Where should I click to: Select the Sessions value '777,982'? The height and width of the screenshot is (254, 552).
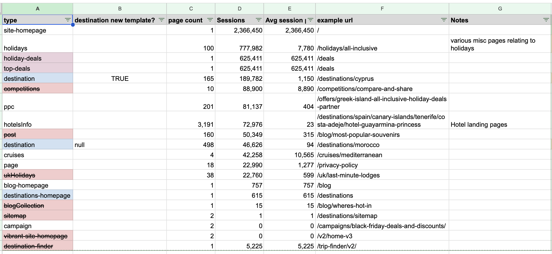pyautogui.click(x=239, y=44)
